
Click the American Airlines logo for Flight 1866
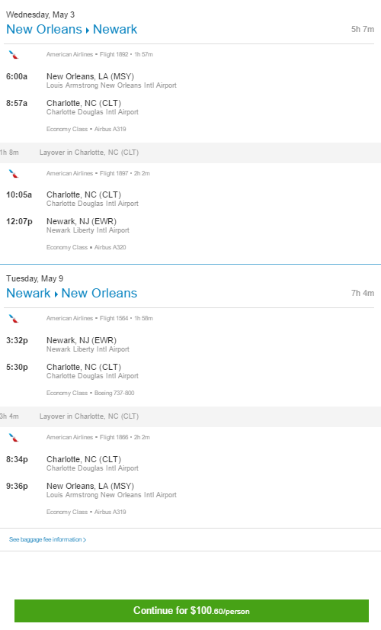pos(14,438)
